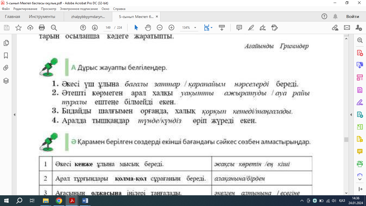The width and height of the screenshot is (366, 206).
Task: Select the Highlight text pen tool
Action: (251, 28)
